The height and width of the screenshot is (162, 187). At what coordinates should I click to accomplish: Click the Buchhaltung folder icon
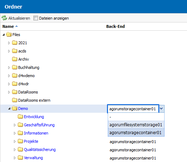tap(15, 67)
